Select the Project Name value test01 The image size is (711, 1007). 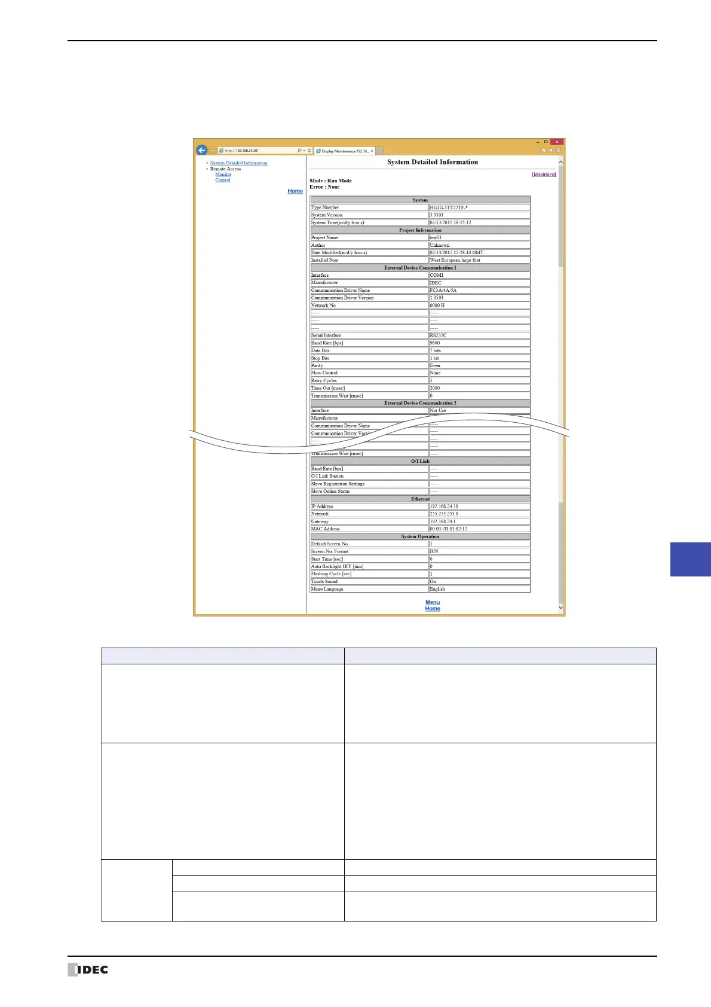[x=436, y=238]
